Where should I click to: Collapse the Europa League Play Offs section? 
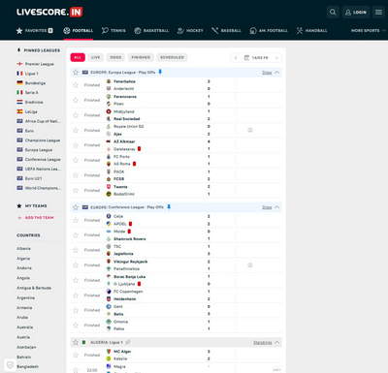pos(277,73)
